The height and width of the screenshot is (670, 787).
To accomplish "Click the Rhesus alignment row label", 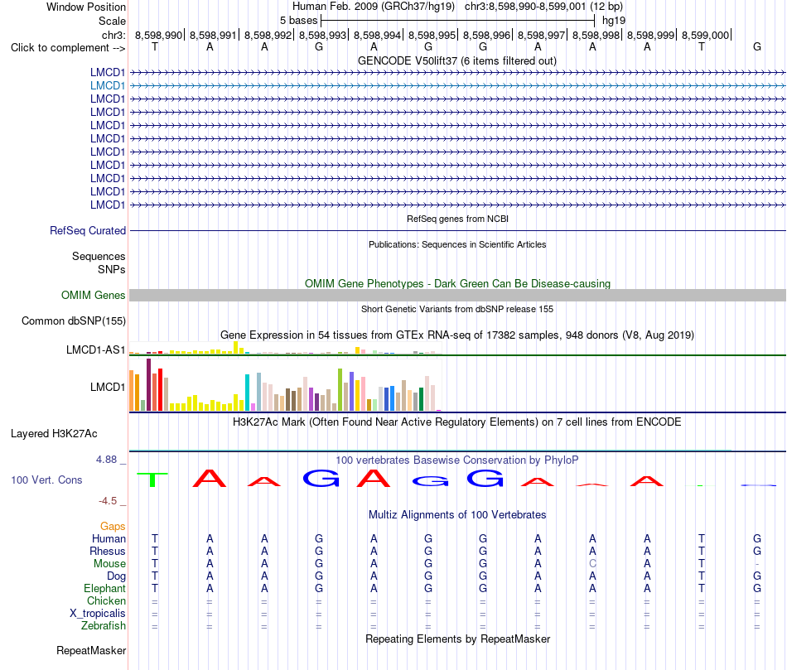I will (x=108, y=551).
